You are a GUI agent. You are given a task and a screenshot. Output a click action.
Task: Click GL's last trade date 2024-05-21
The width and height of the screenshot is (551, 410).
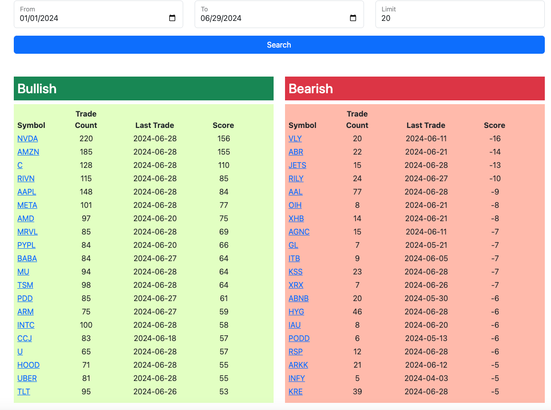click(426, 245)
